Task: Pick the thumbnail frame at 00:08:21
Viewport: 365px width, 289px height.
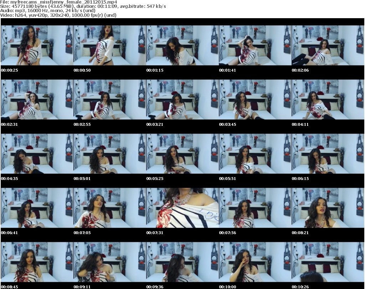Action: click(328, 208)
